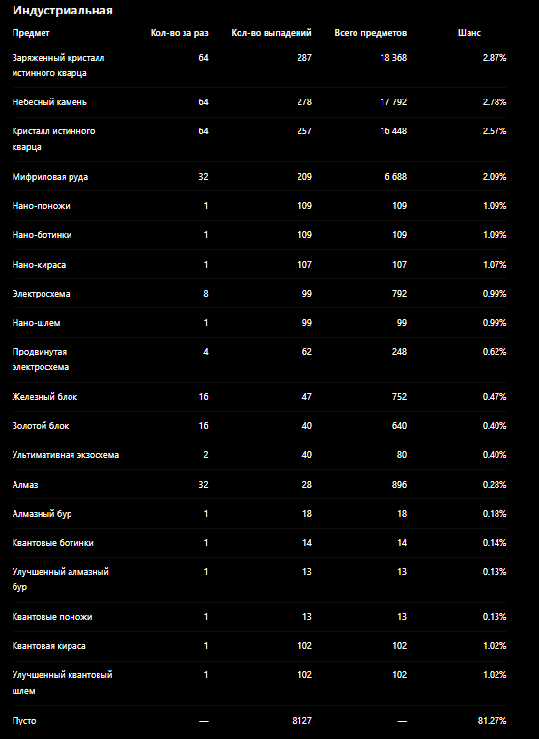Image resolution: width=539 pixels, height=739 pixels.
Task: Click the Ультимативная экзосхема item
Action: tap(66, 455)
